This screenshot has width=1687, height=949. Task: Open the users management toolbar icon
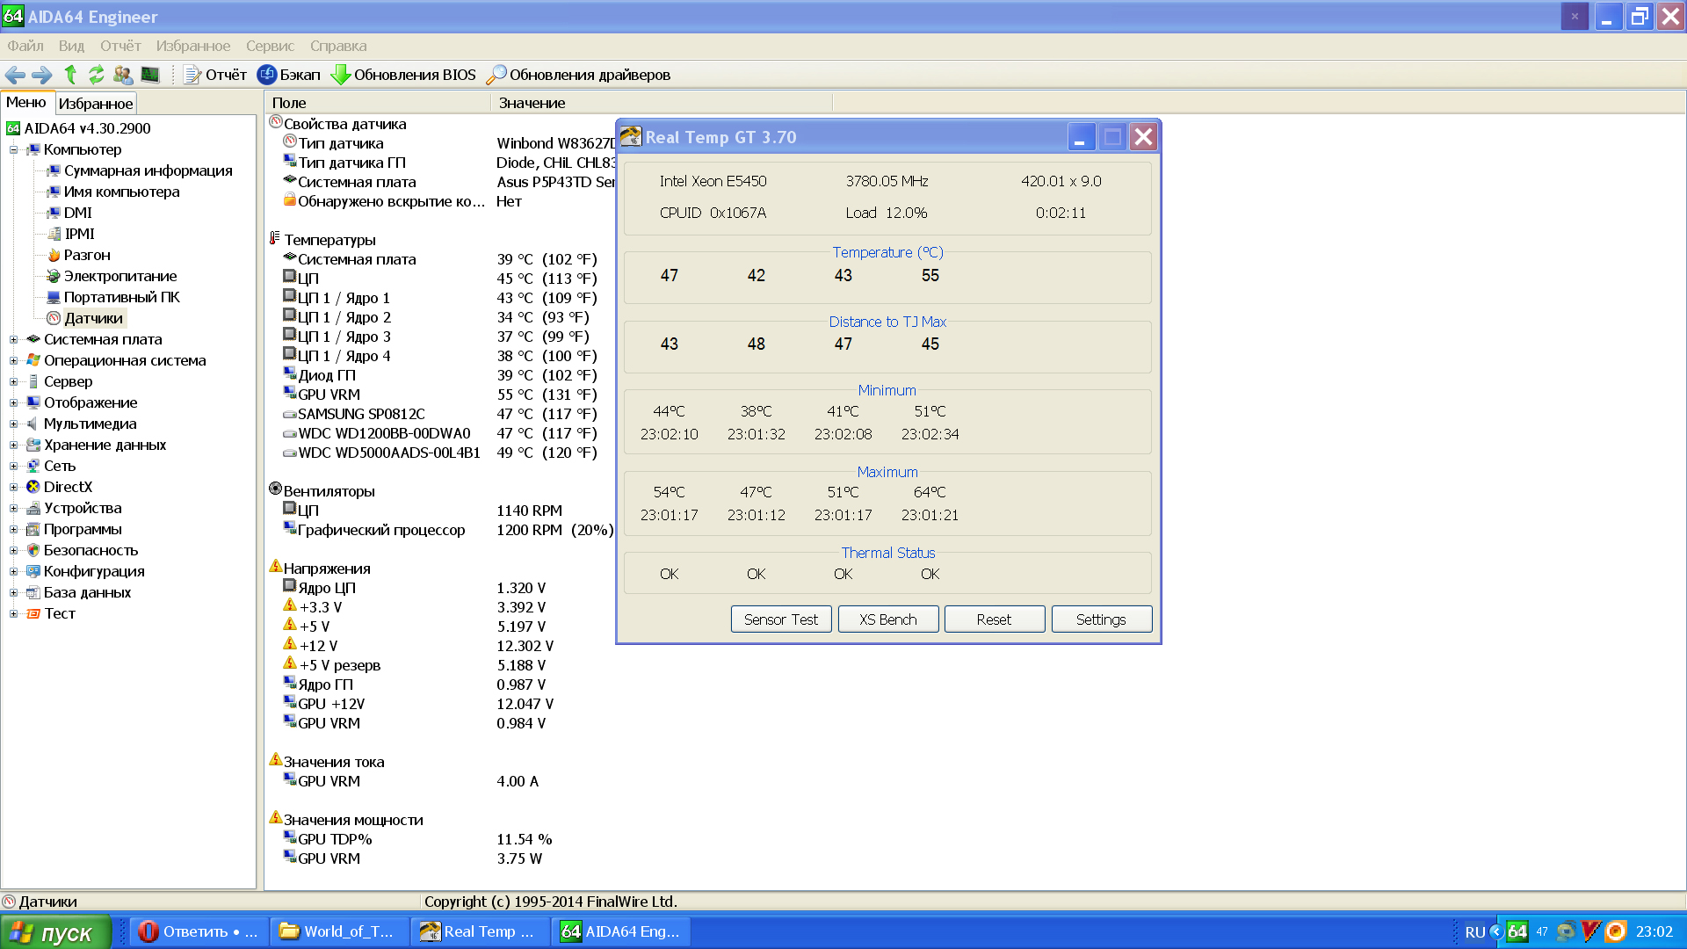[123, 75]
